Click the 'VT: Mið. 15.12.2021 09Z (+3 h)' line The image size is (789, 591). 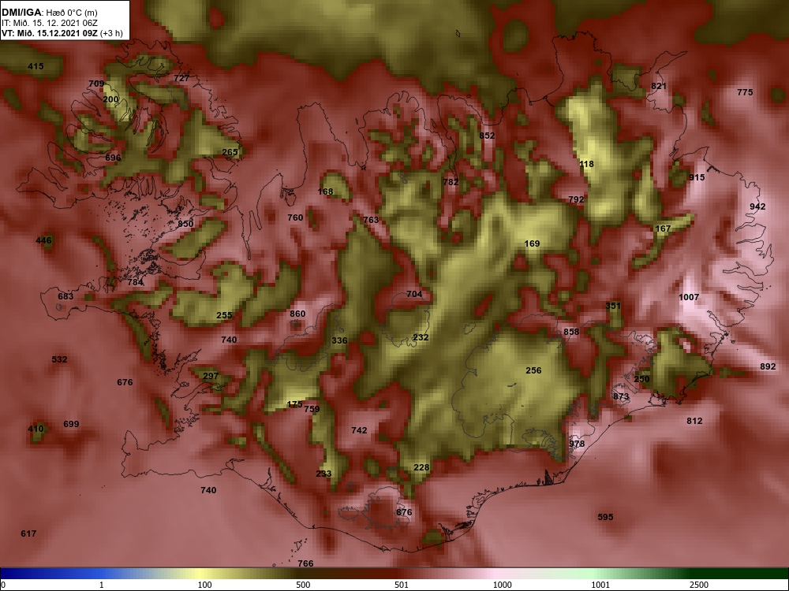pyautogui.click(x=62, y=33)
